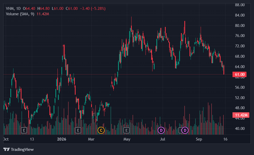Click the 72.00 price axis label
254x155 pixels.
coord(240,46)
